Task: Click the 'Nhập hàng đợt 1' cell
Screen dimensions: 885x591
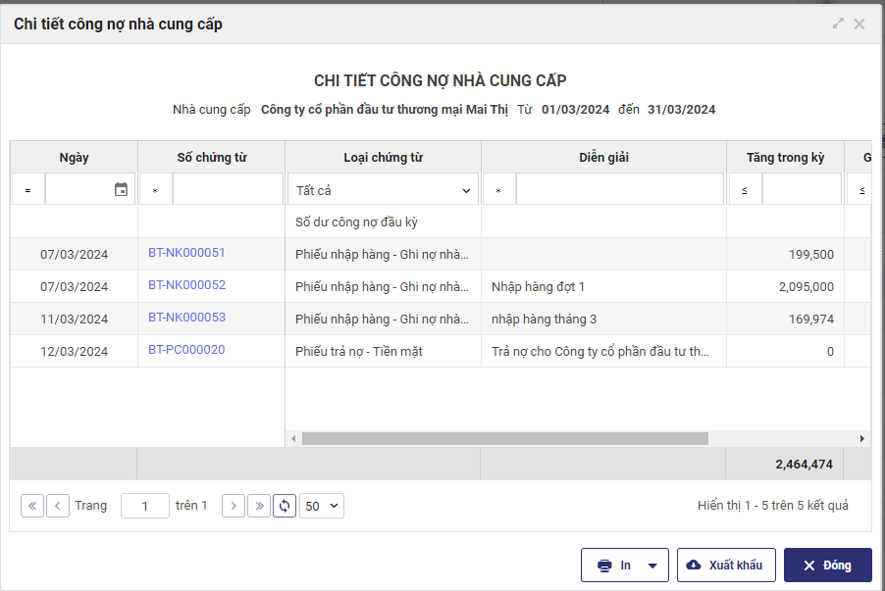Action: click(x=604, y=286)
